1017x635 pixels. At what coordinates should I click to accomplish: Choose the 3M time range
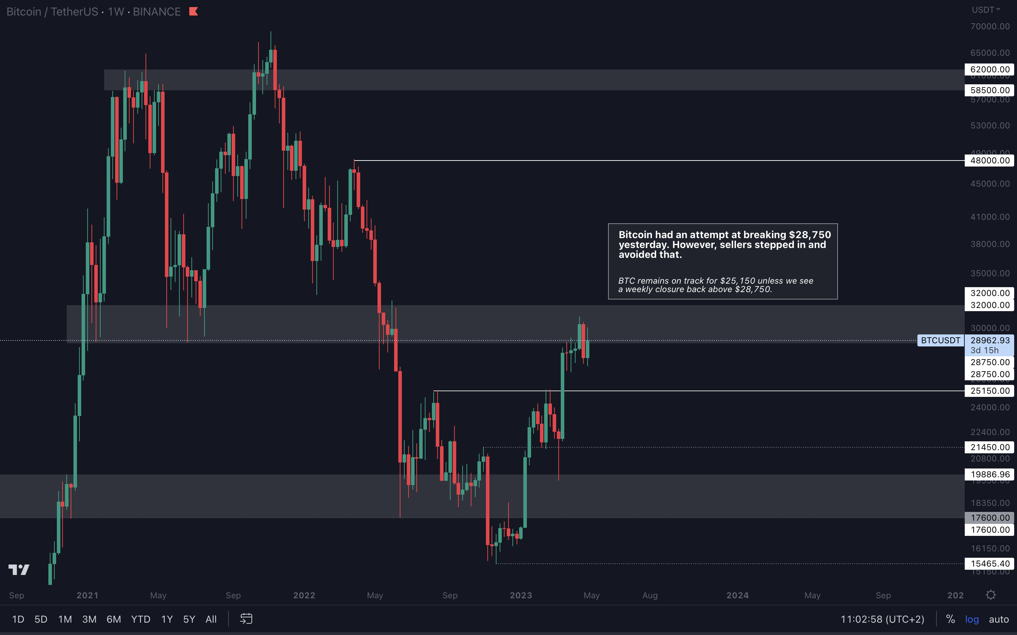89,619
